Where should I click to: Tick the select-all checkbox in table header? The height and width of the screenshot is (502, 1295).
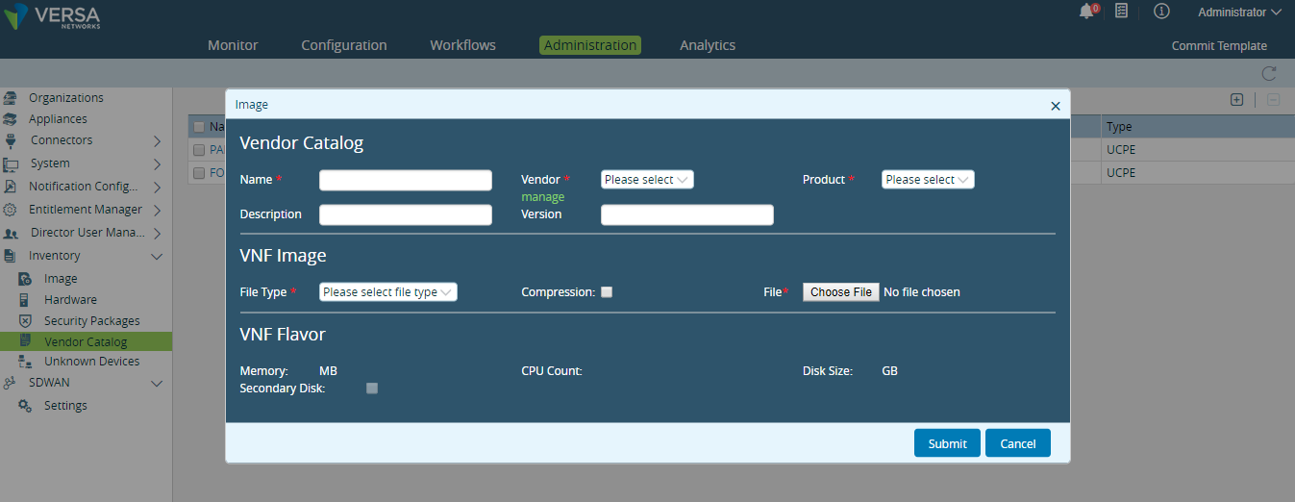click(x=199, y=127)
